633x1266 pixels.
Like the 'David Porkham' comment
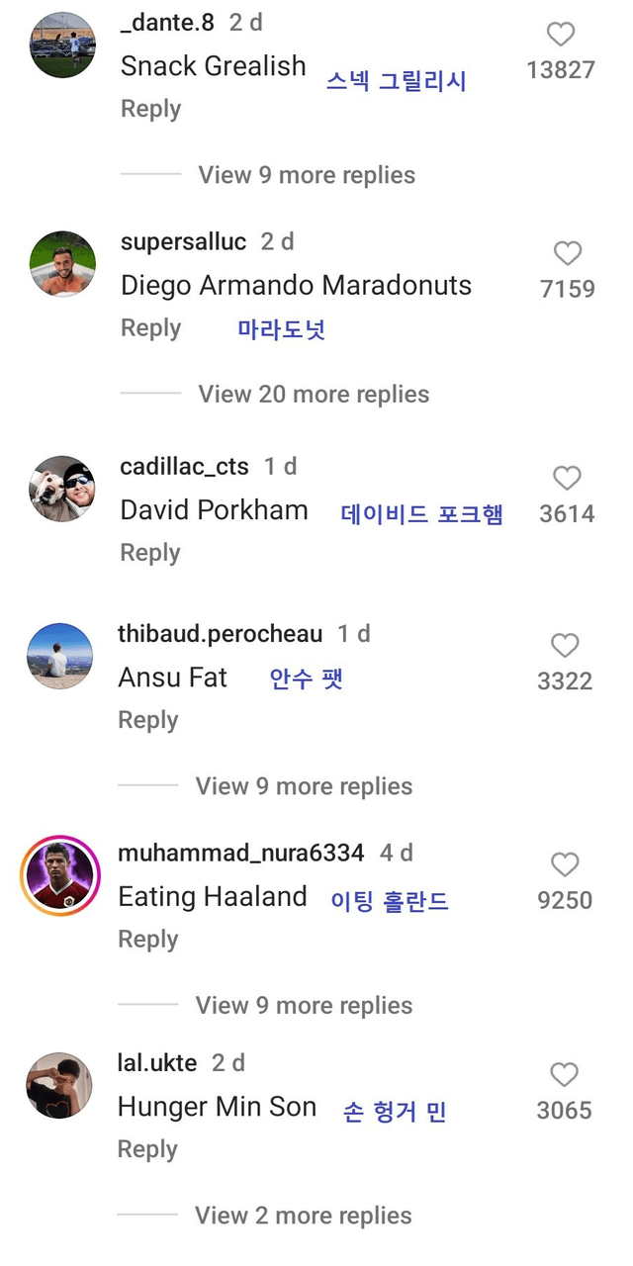[x=567, y=479]
